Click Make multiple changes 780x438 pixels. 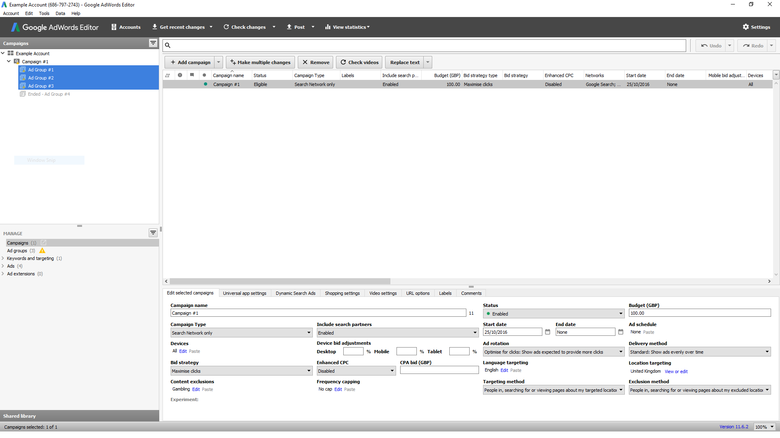pyautogui.click(x=260, y=62)
